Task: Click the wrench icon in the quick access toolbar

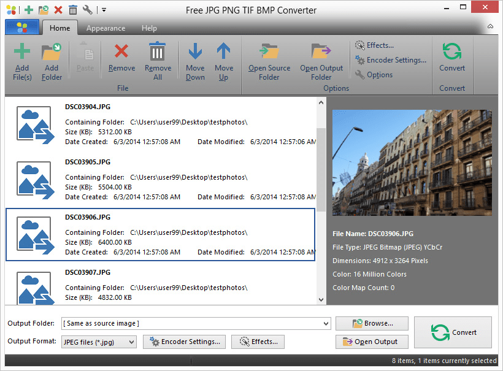Action: (x=88, y=9)
